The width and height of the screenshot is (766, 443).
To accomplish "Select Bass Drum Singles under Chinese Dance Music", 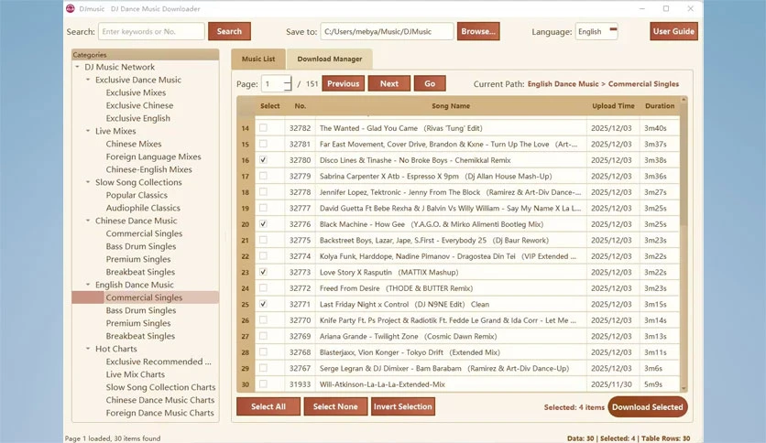I will 141,246.
